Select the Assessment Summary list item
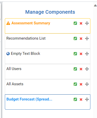The height and width of the screenshot is (118, 97). tap(48, 26)
